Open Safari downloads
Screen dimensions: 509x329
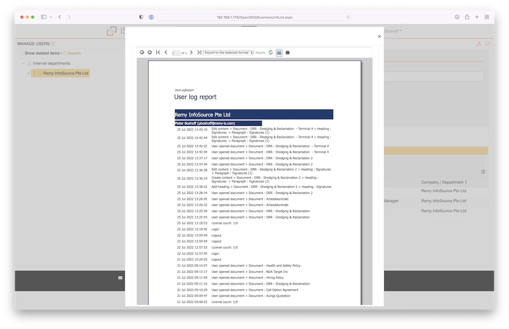(457, 17)
